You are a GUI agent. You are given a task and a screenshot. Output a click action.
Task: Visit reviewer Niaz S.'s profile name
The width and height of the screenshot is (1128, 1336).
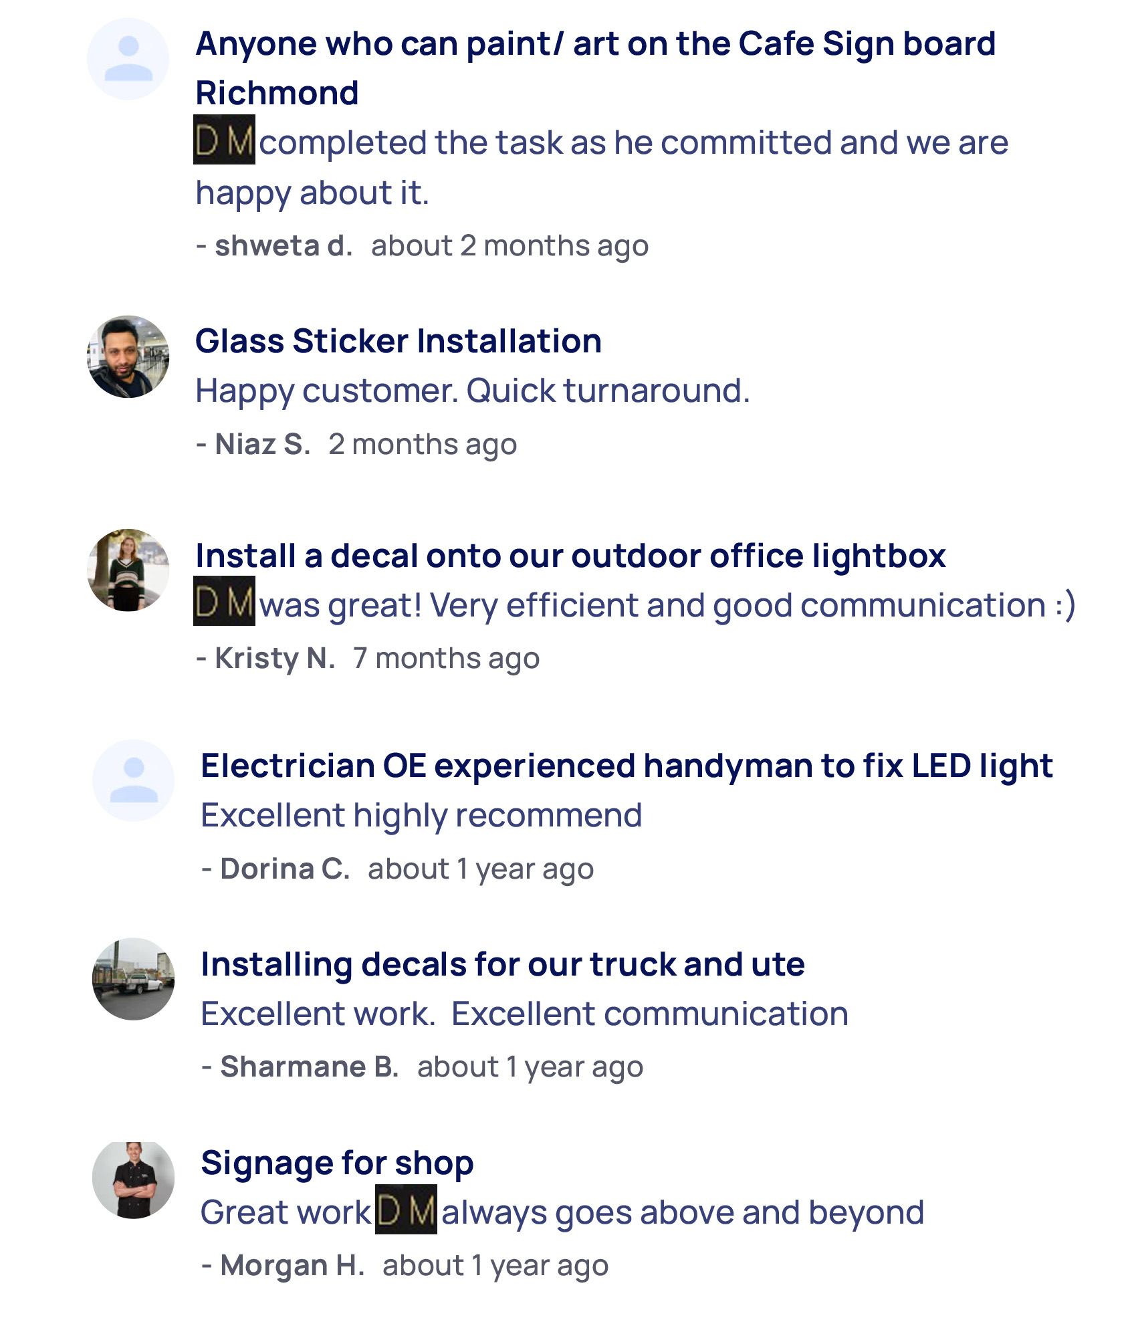(x=263, y=445)
